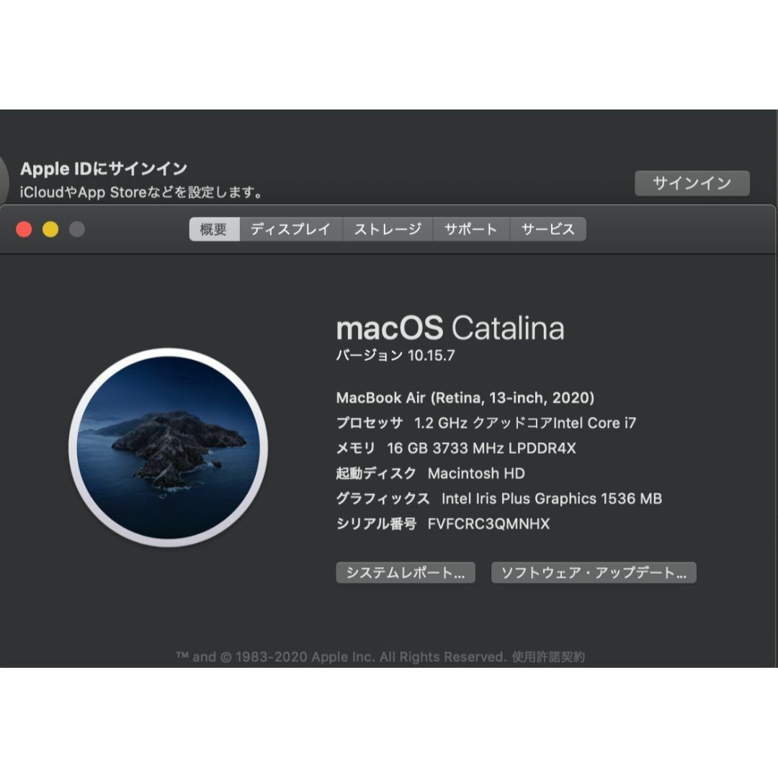The height and width of the screenshot is (778, 778).
Task: Click the サインイン button
Action: pos(692,183)
